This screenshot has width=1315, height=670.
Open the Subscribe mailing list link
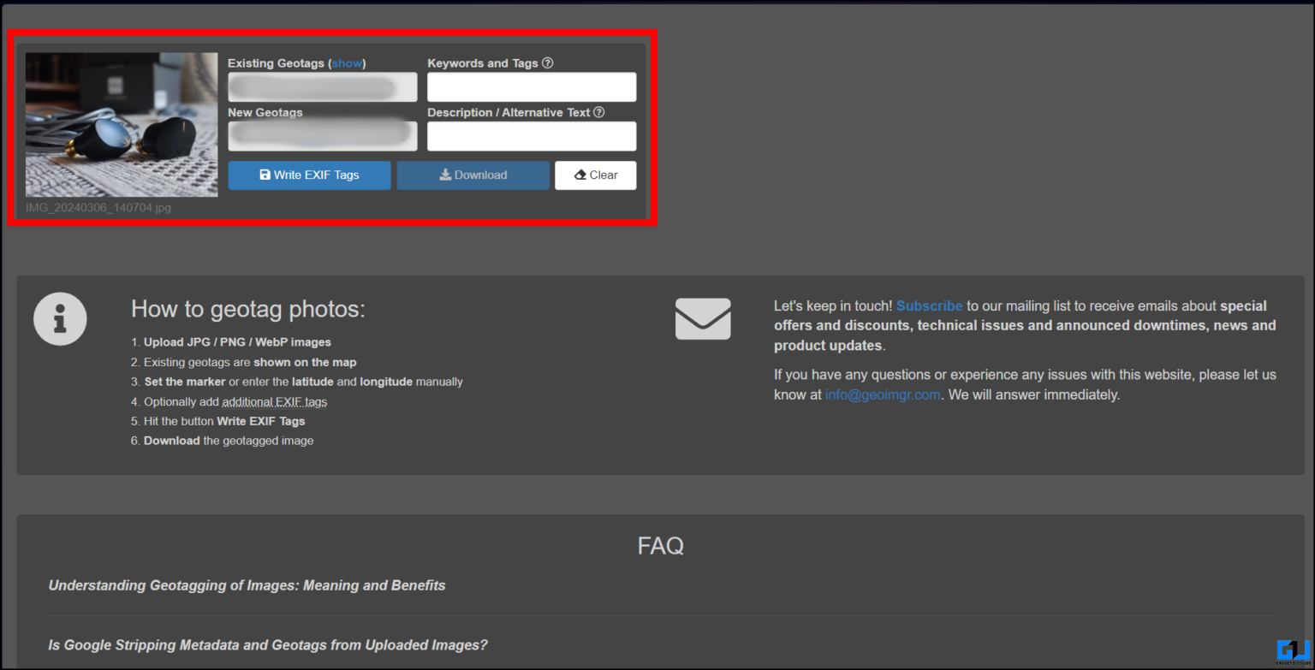tap(929, 305)
